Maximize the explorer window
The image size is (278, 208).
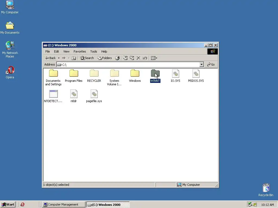(x=211, y=45)
